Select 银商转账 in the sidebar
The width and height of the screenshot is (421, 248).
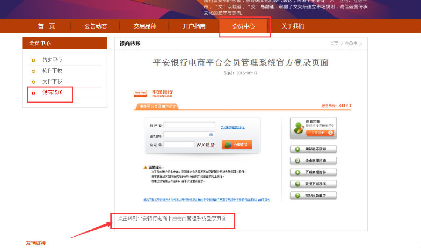point(52,93)
